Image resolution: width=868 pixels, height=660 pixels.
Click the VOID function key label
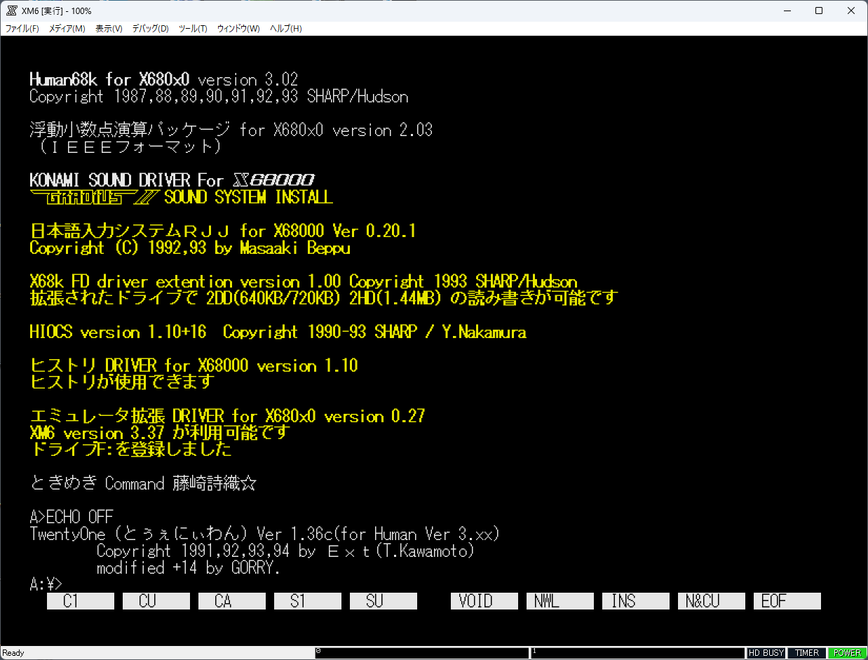484,601
